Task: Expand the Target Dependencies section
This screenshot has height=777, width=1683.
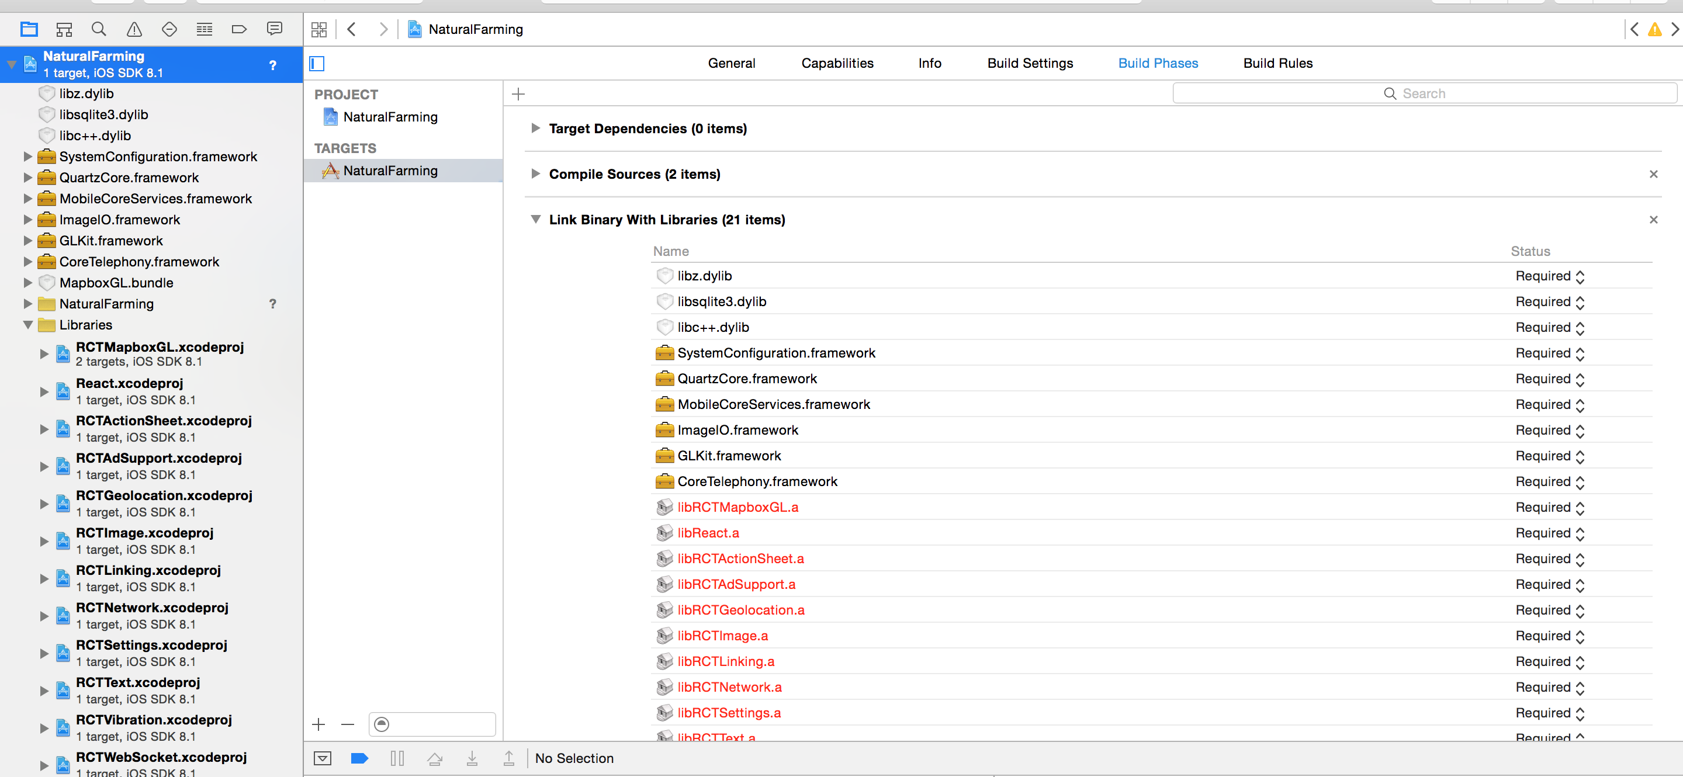Action: point(535,128)
